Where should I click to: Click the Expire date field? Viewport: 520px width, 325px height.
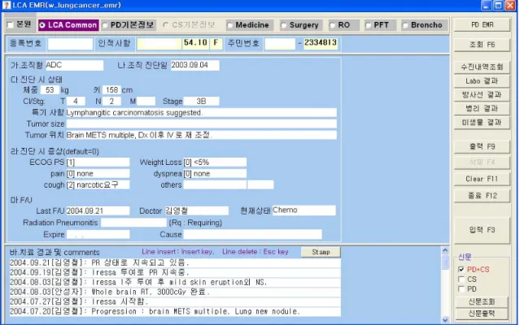98,234
